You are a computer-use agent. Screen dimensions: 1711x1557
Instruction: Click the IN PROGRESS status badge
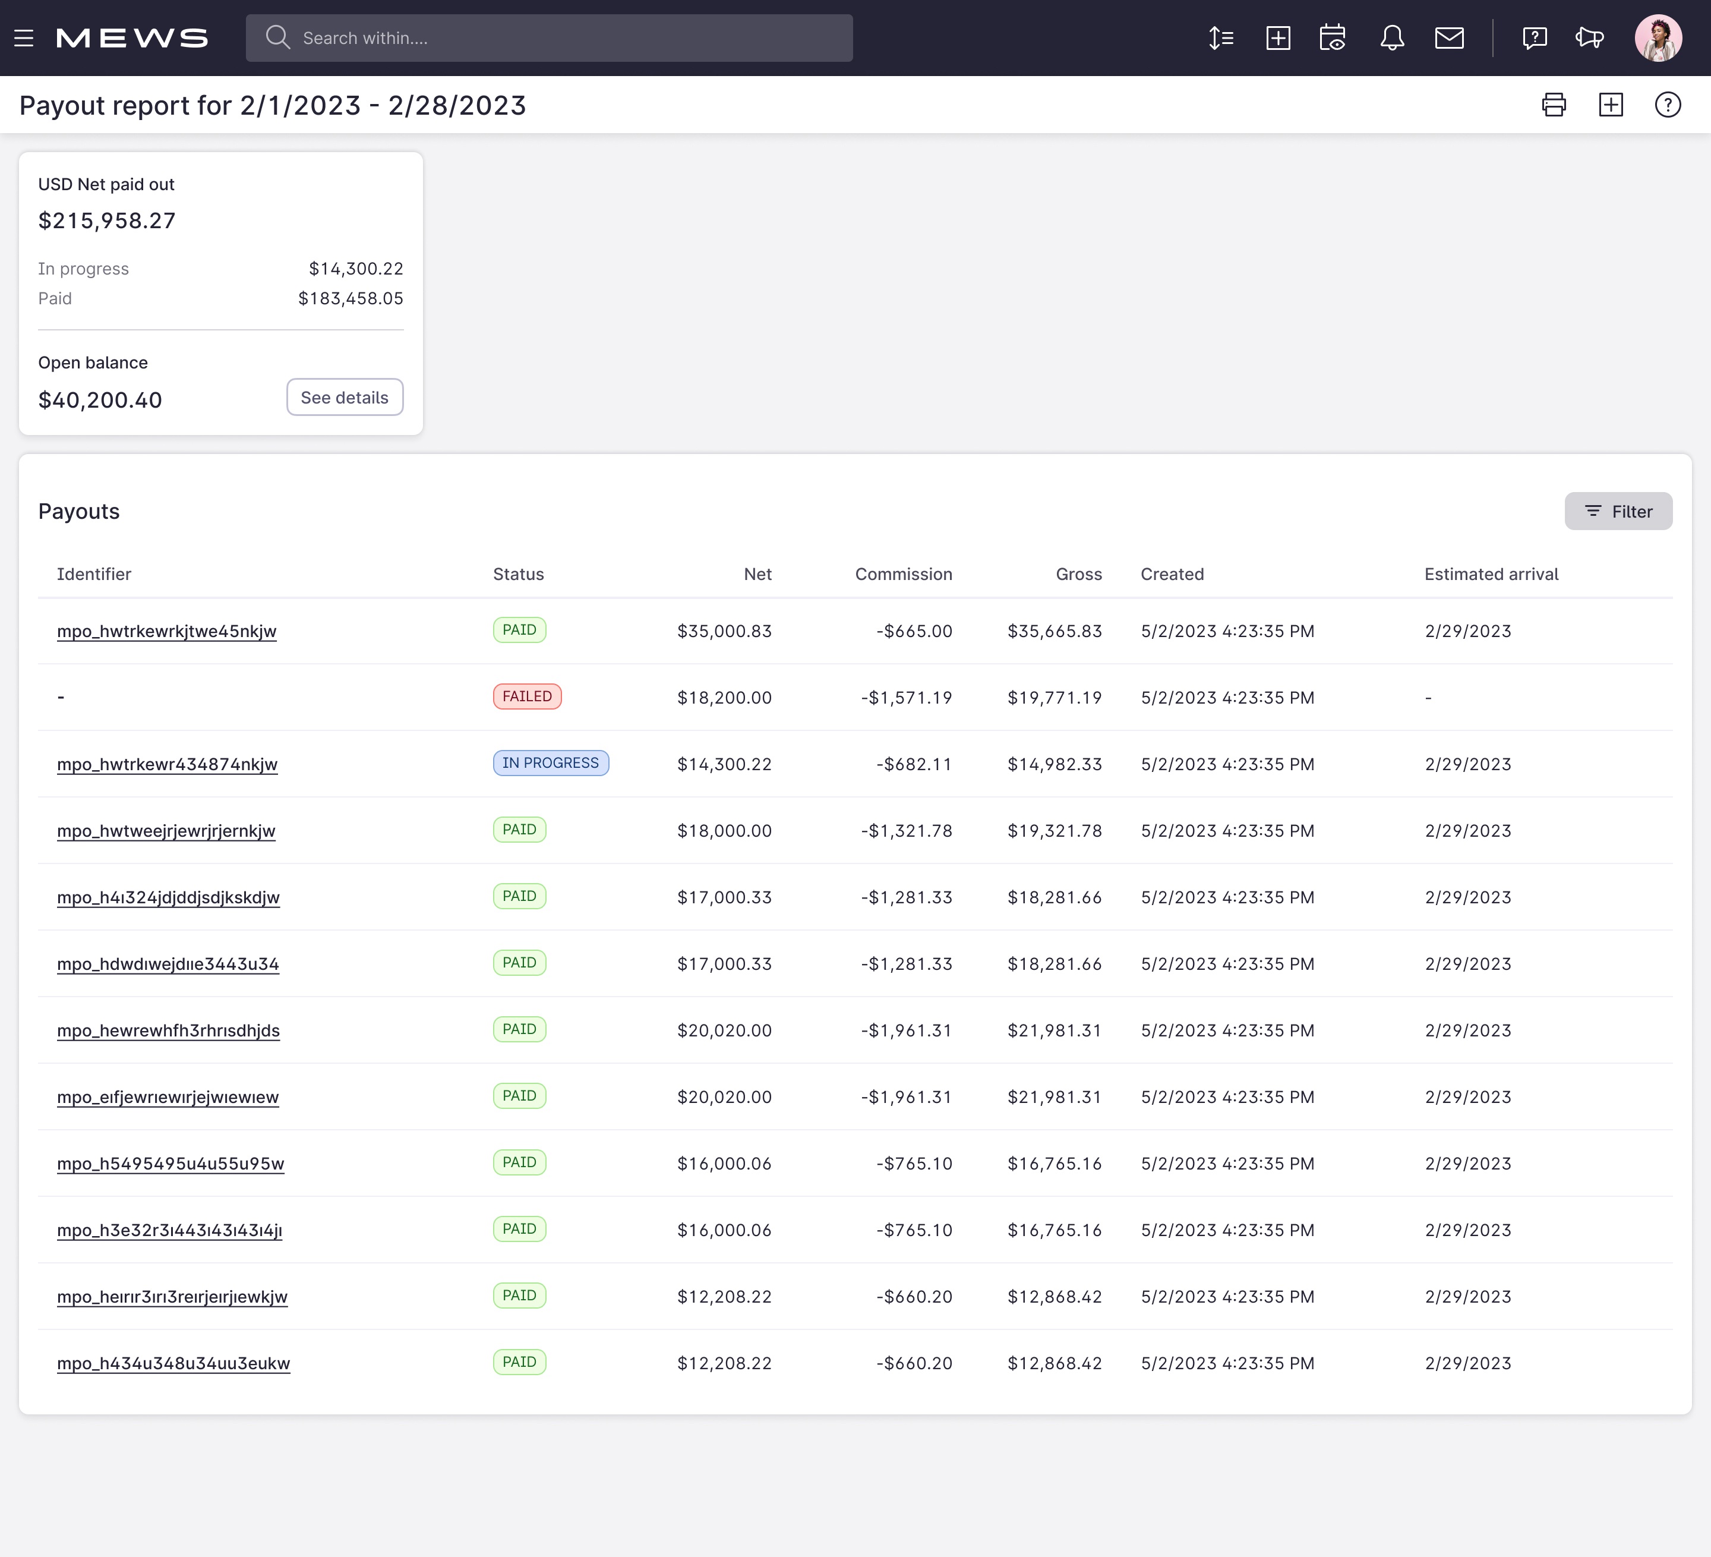pyautogui.click(x=551, y=762)
